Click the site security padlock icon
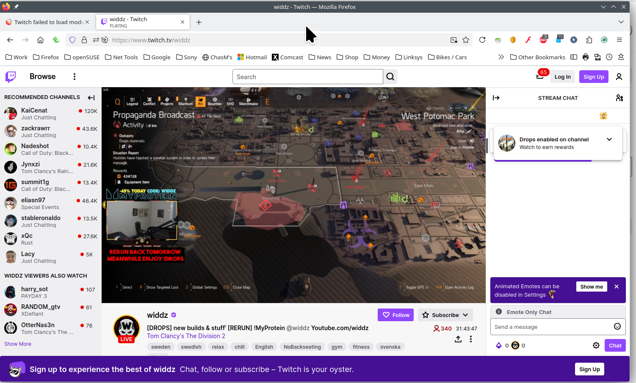This screenshot has height=383, width=636. pyautogui.click(x=84, y=40)
